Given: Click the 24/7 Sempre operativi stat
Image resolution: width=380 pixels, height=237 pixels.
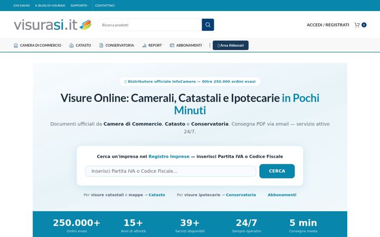Looking at the screenshot, I should click(x=246, y=225).
